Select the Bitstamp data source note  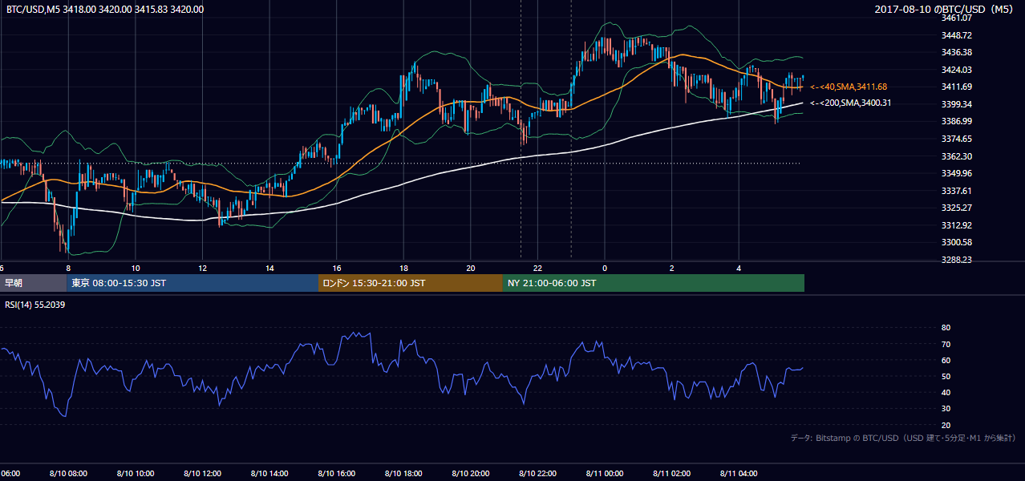click(903, 438)
